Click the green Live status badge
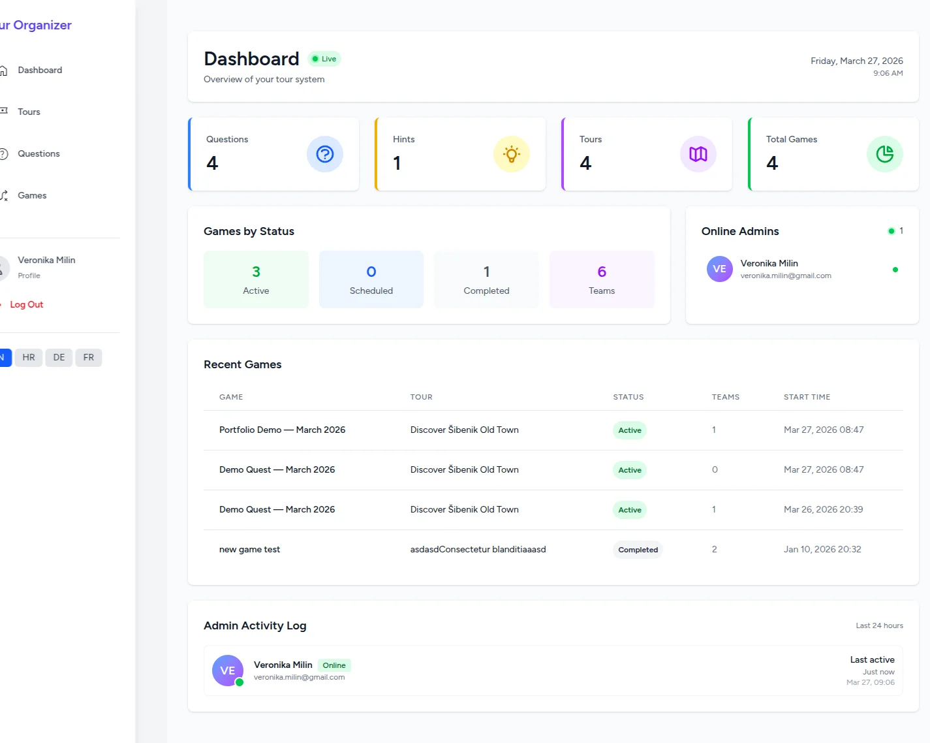 pyautogui.click(x=324, y=59)
